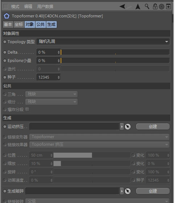This screenshot has height=203, width=175.
Task: Open the 模式 menu
Action: [15, 7]
